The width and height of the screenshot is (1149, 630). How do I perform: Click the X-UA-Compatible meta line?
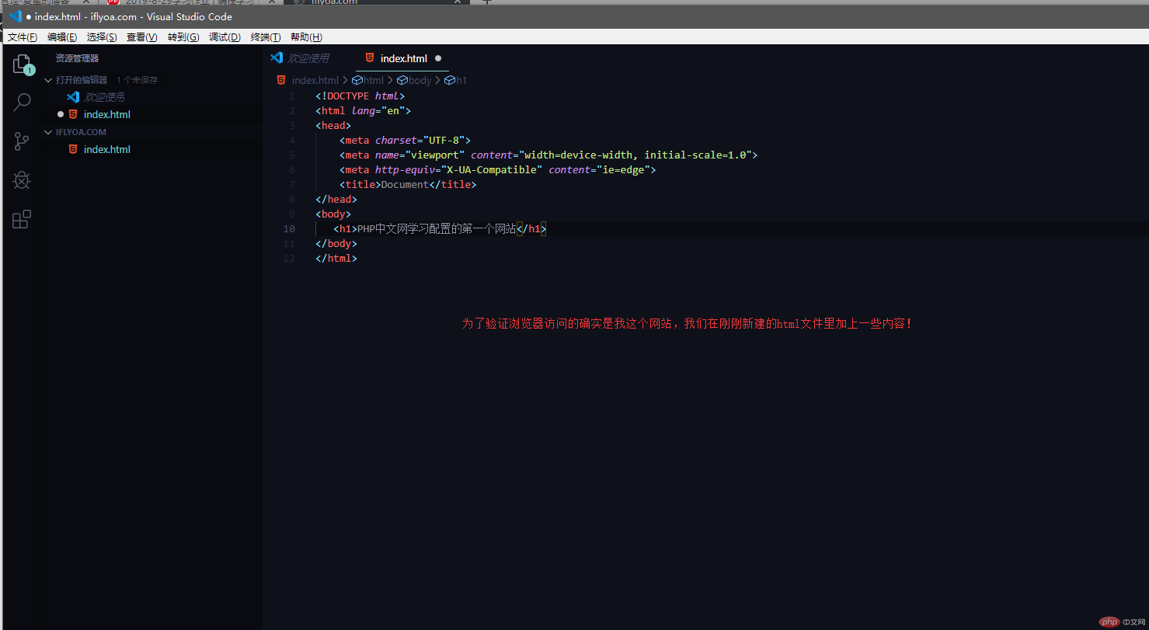point(498,170)
